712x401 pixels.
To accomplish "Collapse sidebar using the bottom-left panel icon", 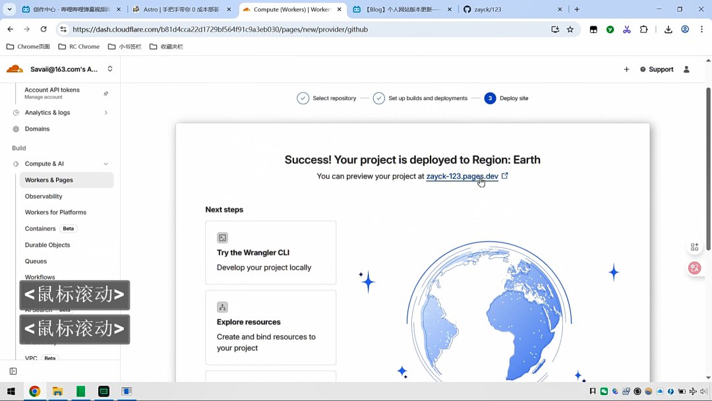I will (13, 371).
